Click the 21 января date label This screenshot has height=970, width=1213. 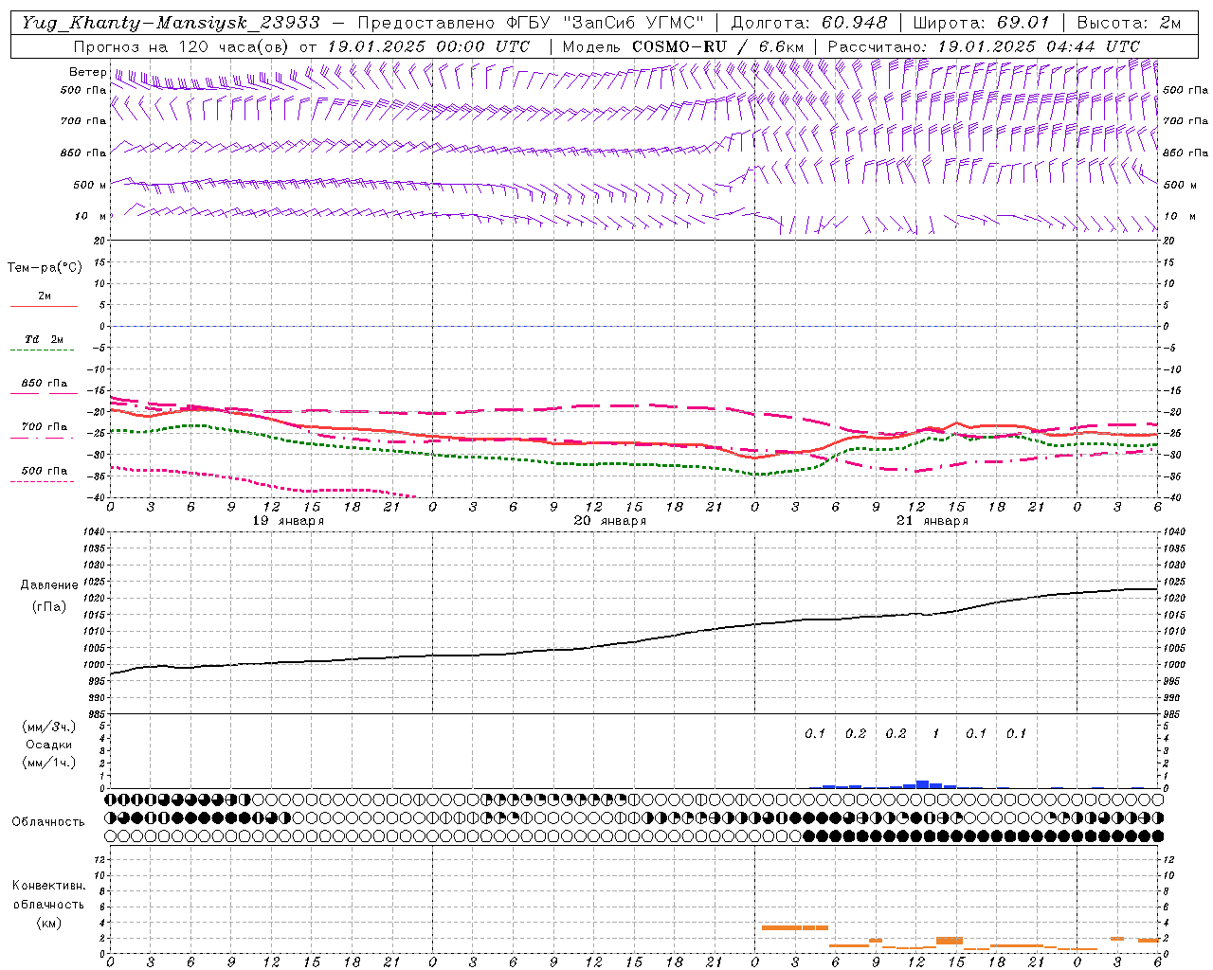[932, 521]
